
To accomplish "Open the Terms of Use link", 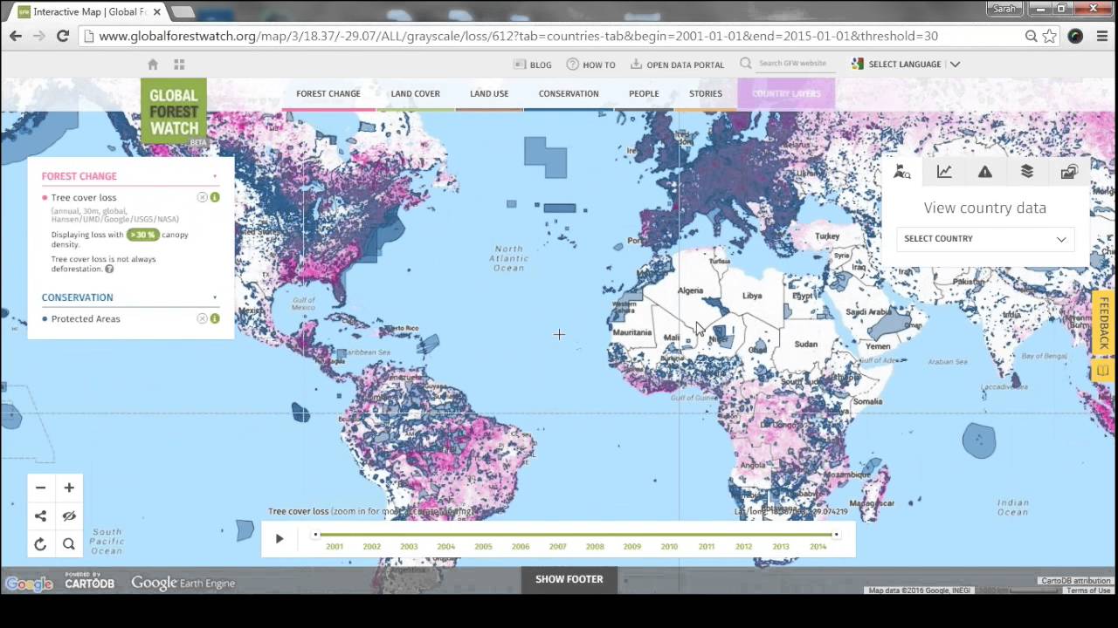I will click(x=1088, y=590).
